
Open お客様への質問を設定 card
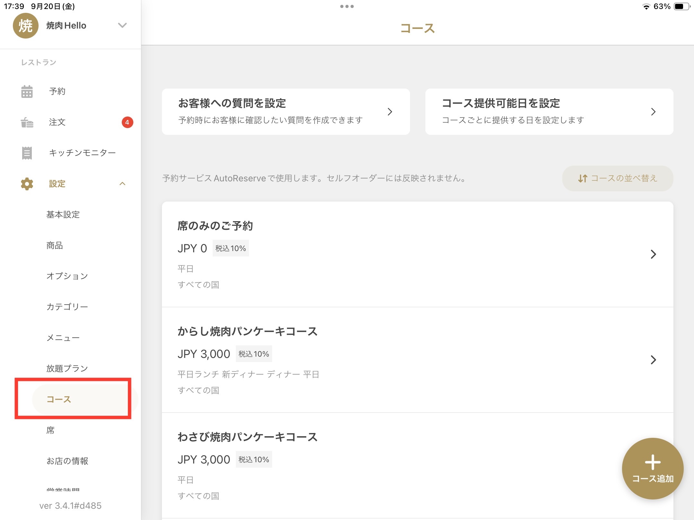pyautogui.click(x=286, y=112)
